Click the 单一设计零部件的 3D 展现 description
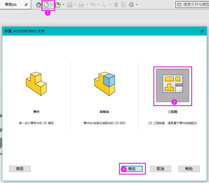 pos(36,123)
